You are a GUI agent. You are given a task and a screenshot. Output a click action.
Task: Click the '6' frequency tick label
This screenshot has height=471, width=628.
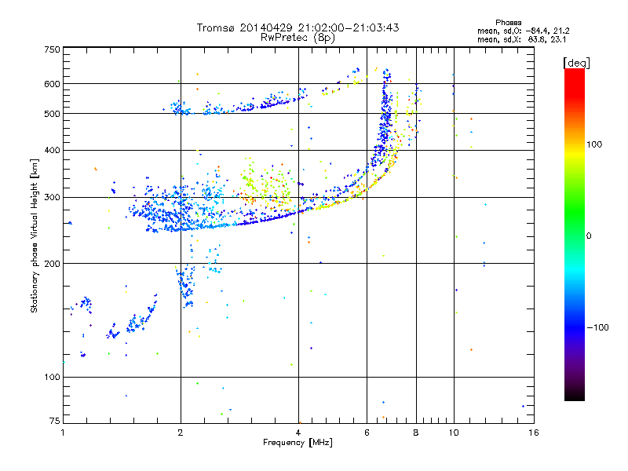click(367, 433)
